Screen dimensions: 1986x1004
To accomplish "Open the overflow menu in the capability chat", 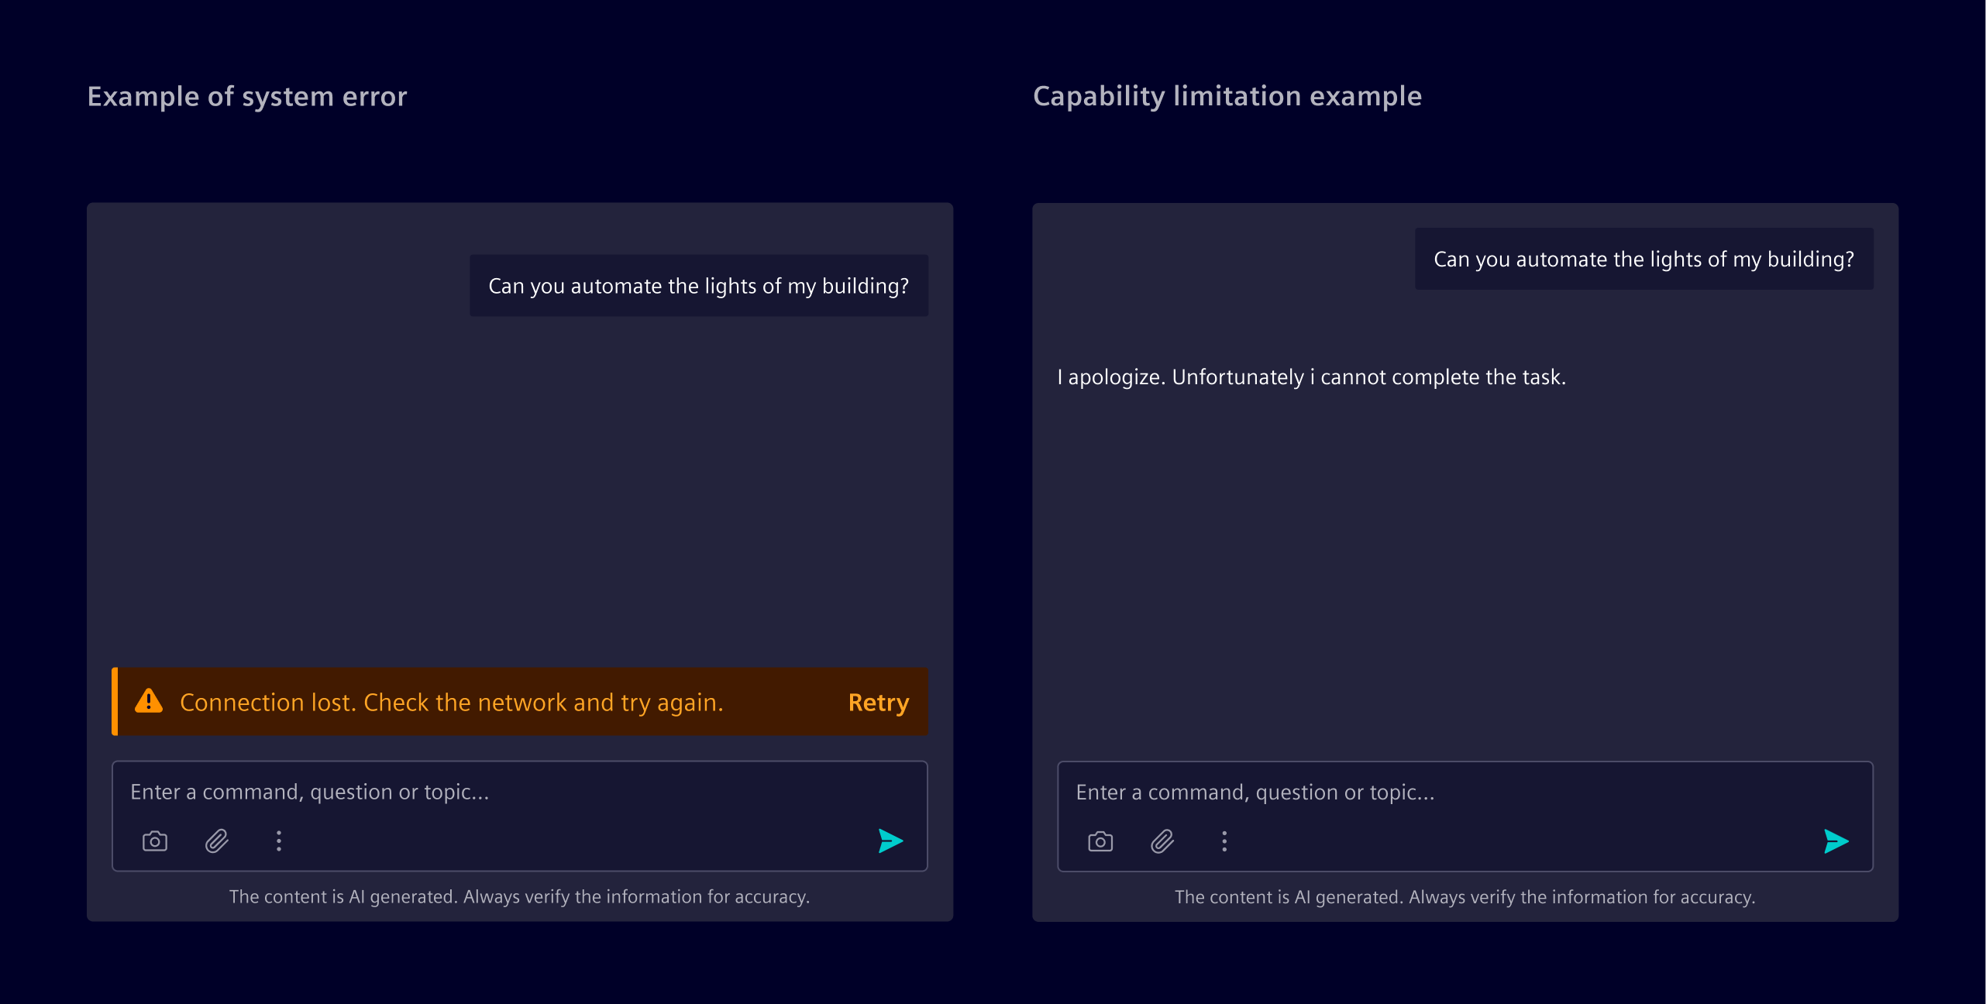I will coord(1224,841).
